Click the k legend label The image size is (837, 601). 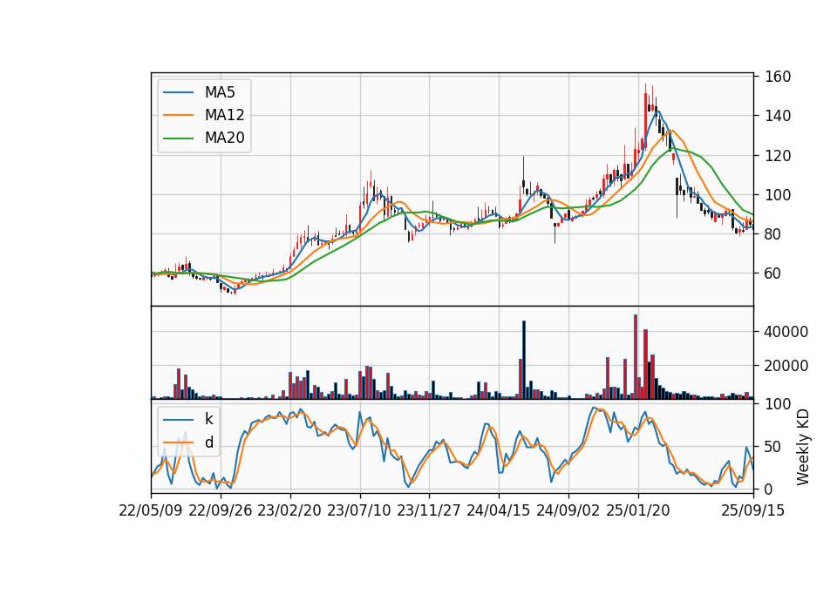click(208, 419)
